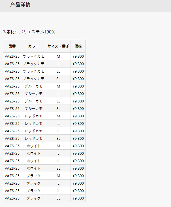
Task: Select the ブラック size L price
Action: click(78, 183)
